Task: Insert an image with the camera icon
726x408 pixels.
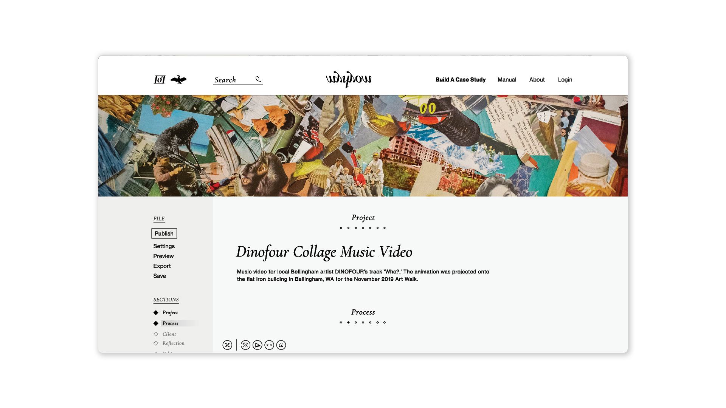Action: [x=245, y=345]
